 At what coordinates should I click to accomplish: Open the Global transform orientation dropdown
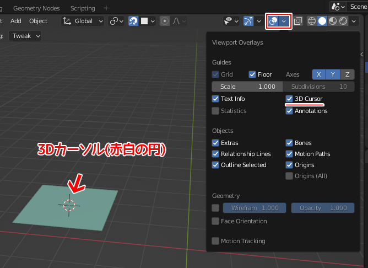[83, 21]
